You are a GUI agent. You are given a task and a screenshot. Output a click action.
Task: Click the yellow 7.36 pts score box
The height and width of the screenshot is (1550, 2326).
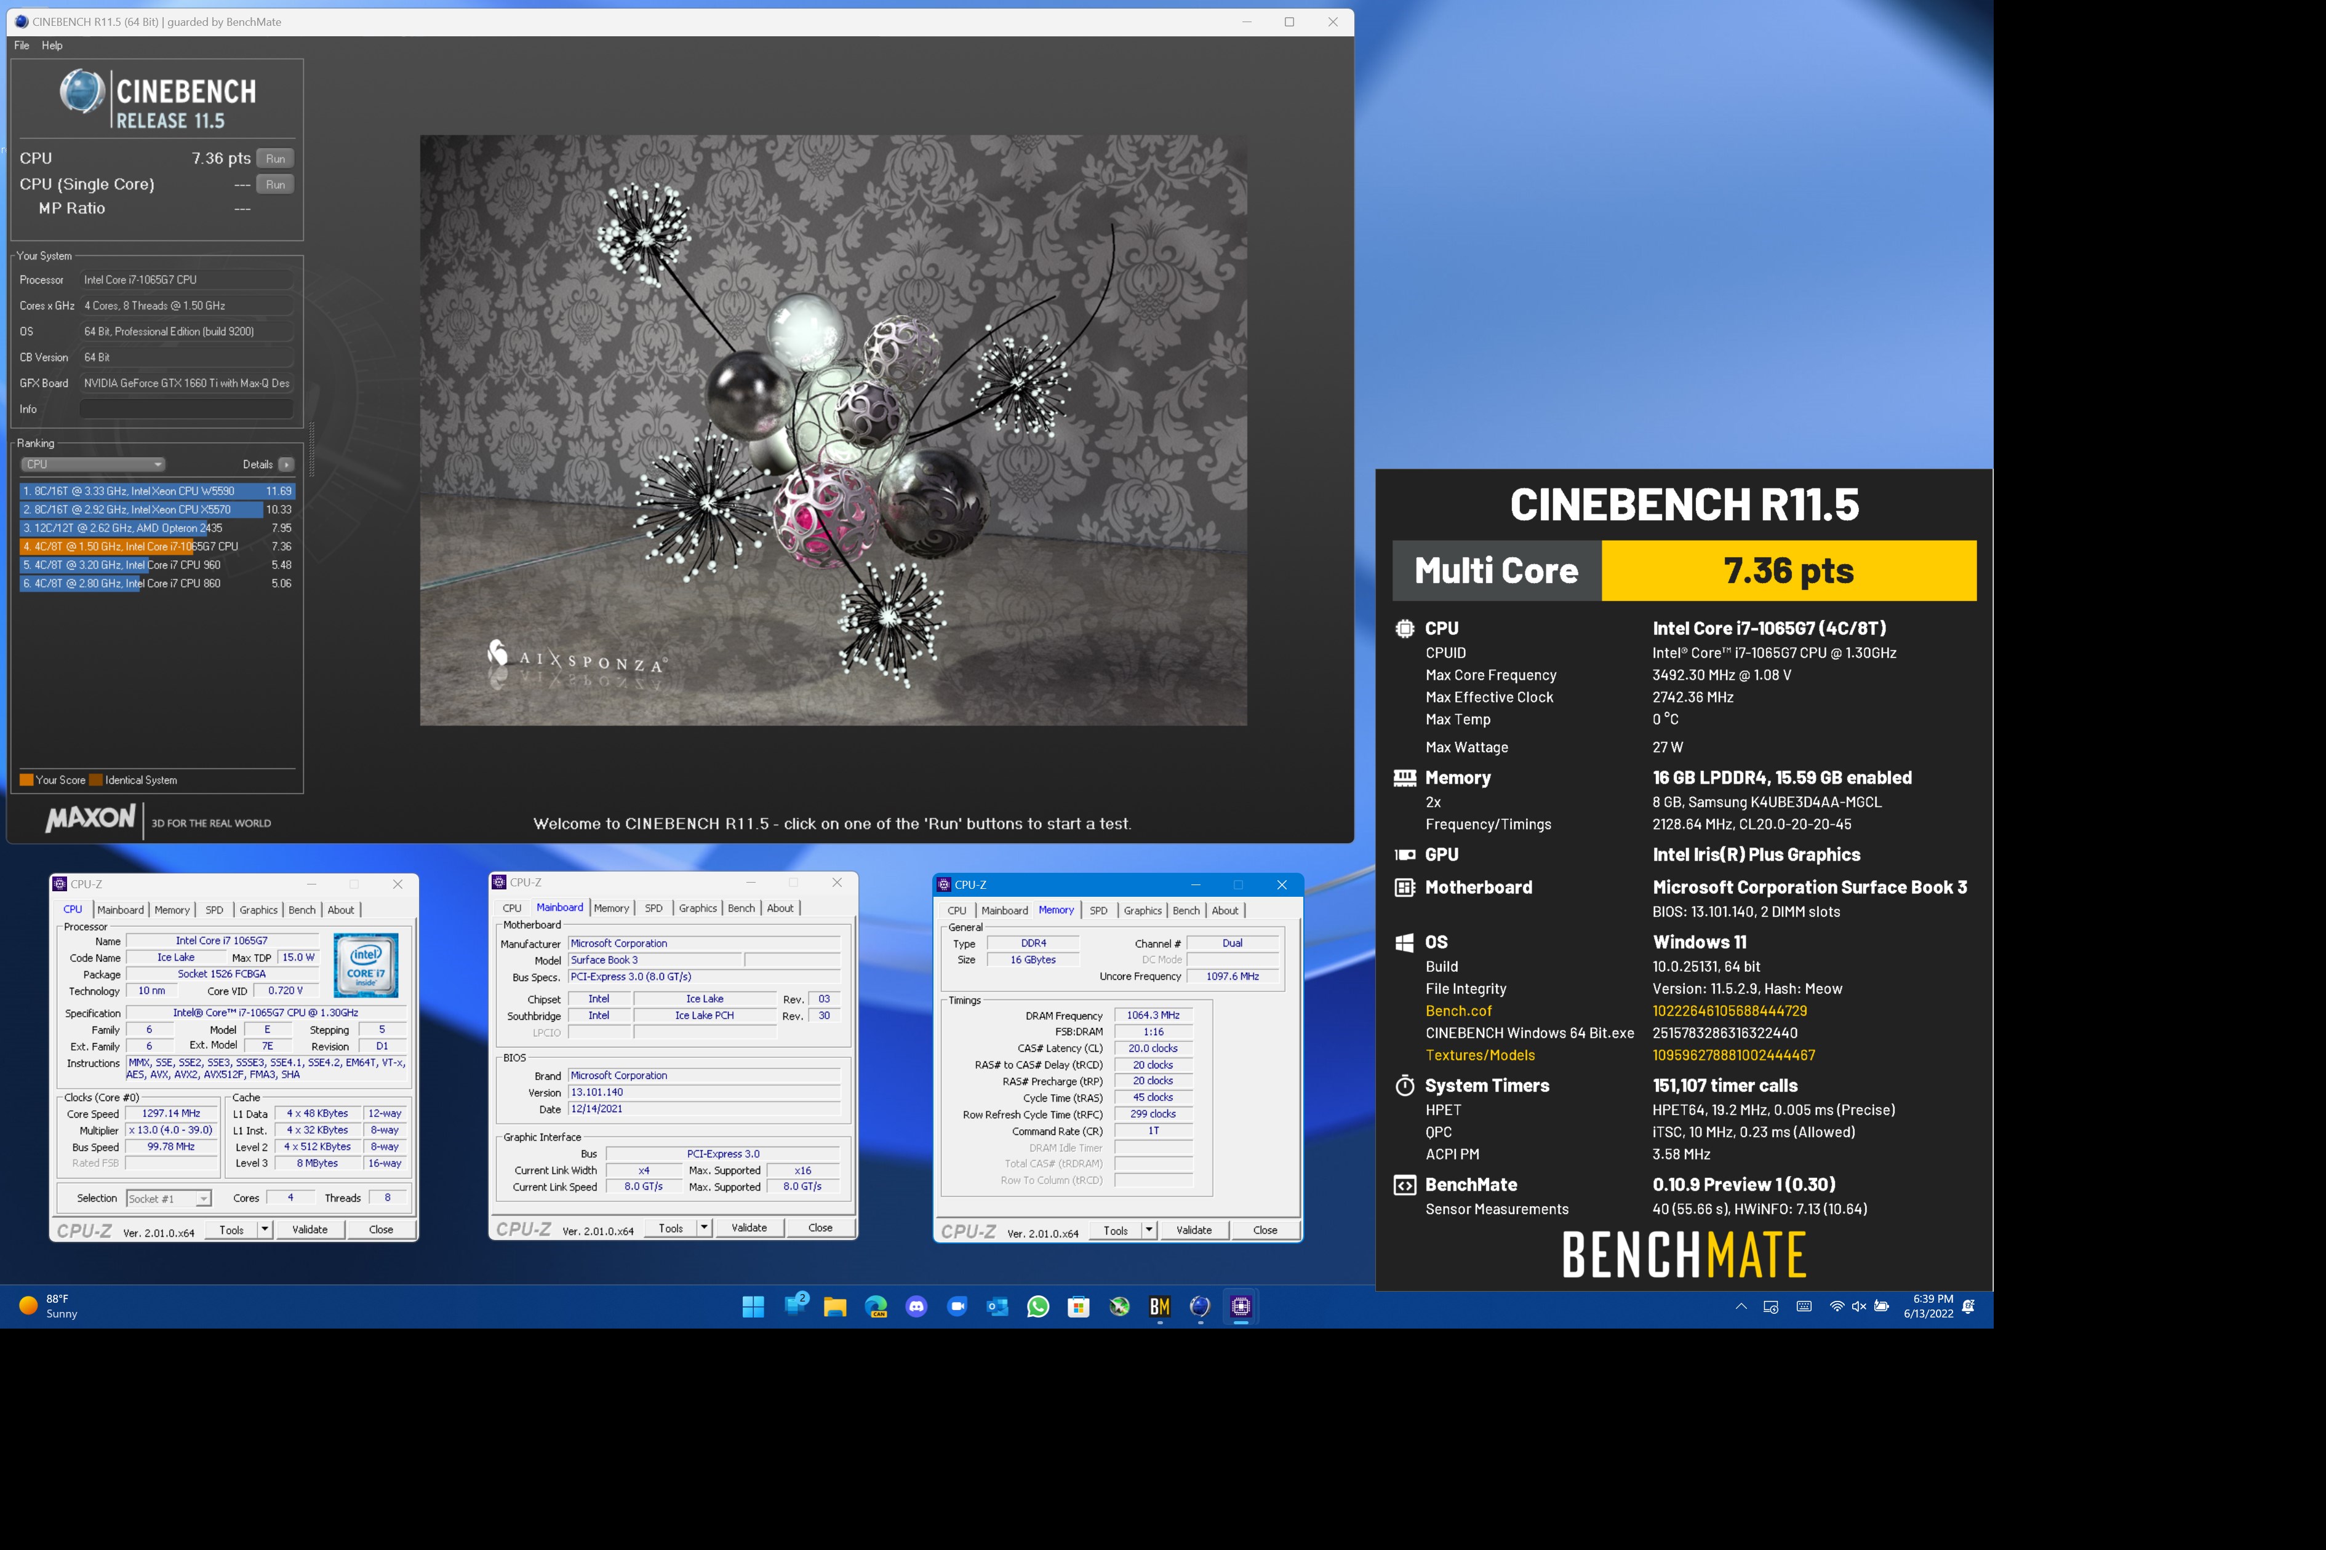(1789, 570)
